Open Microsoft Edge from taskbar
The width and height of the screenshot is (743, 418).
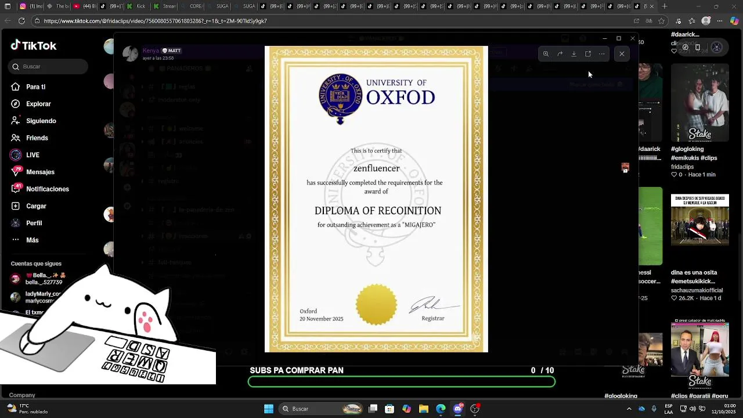[x=441, y=409]
